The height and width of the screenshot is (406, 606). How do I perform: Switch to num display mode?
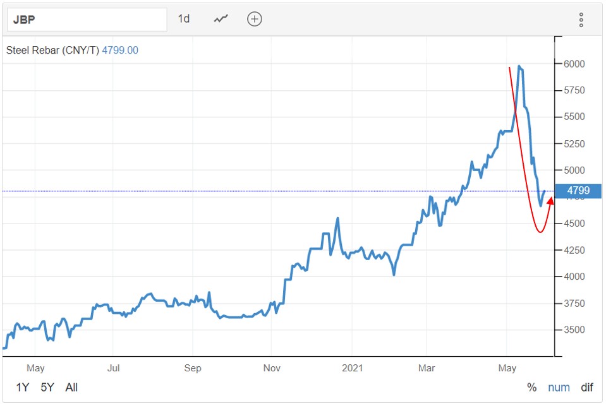(559, 387)
